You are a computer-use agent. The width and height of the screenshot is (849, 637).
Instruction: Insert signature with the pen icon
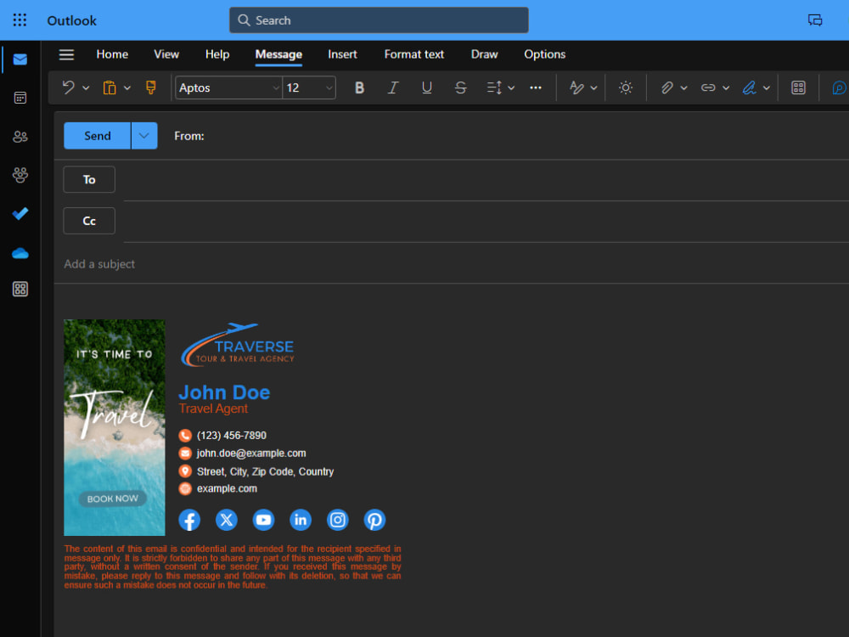(750, 87)
